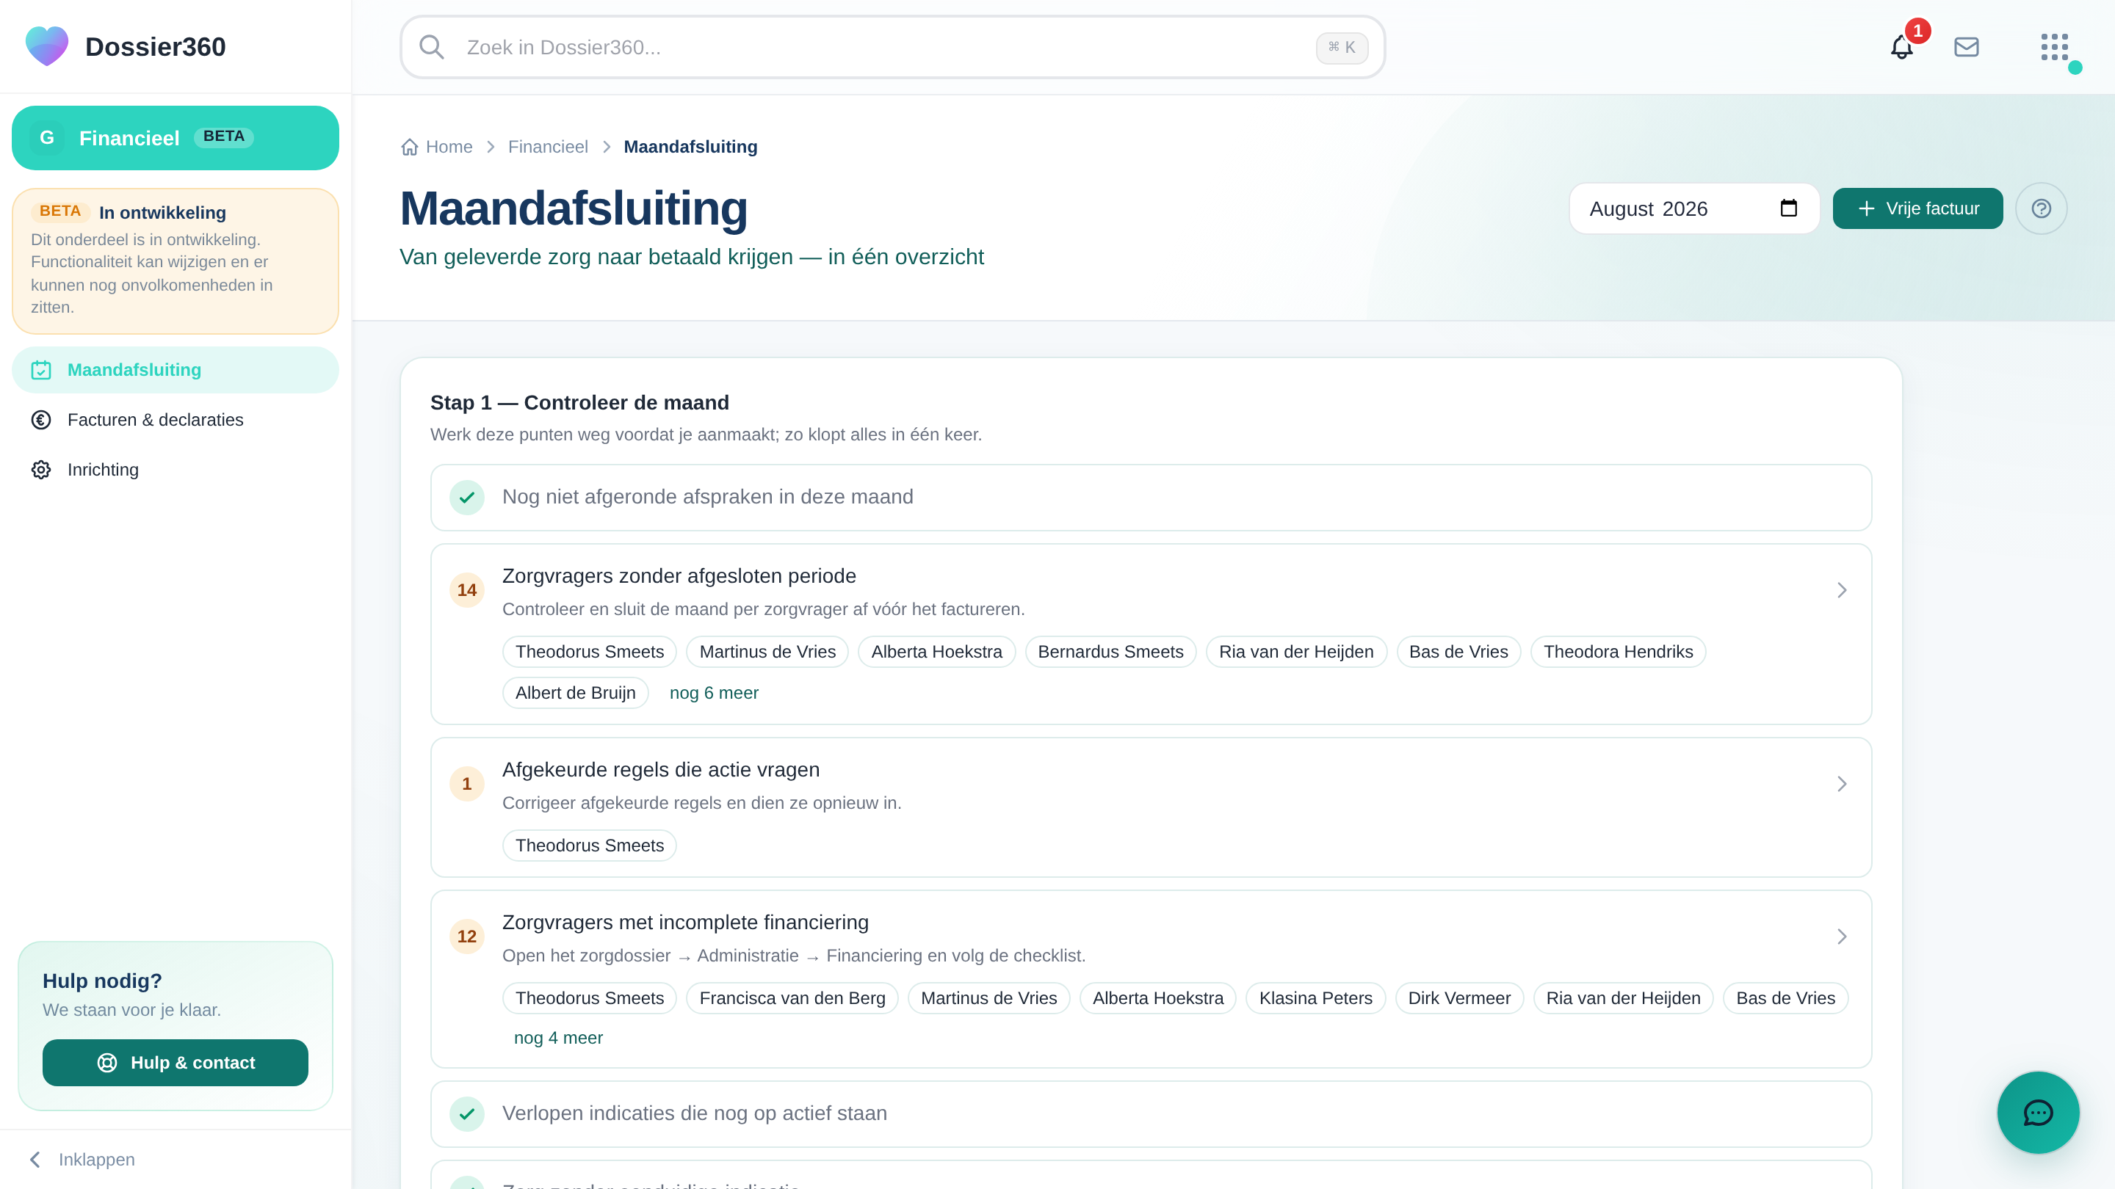Click the Theodora Hendriks chip
2115x1189 pixels.
coord(1617,652)
